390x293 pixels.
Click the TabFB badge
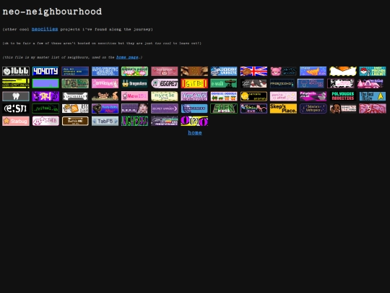click(105, 121)
